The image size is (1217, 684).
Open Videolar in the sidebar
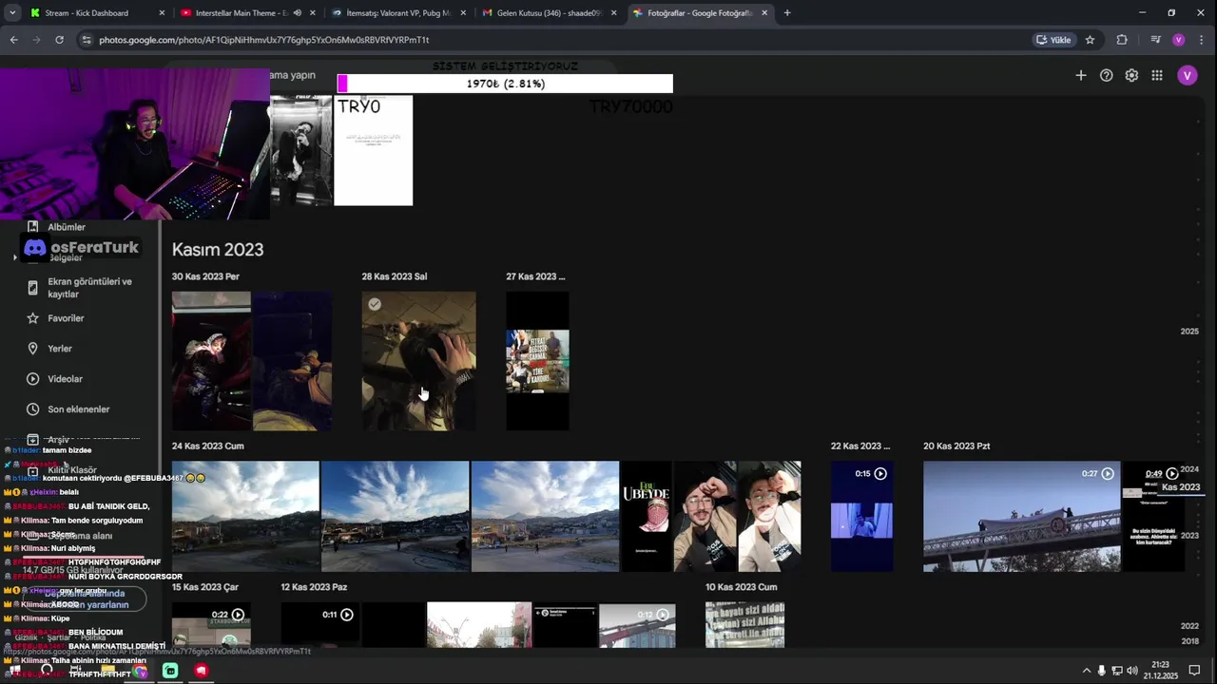65,379
